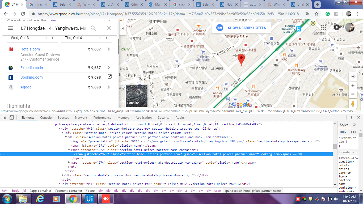Open the Network tab in DevTools
The width and height of the screenshot is (363, 204).
click(81, 118)
